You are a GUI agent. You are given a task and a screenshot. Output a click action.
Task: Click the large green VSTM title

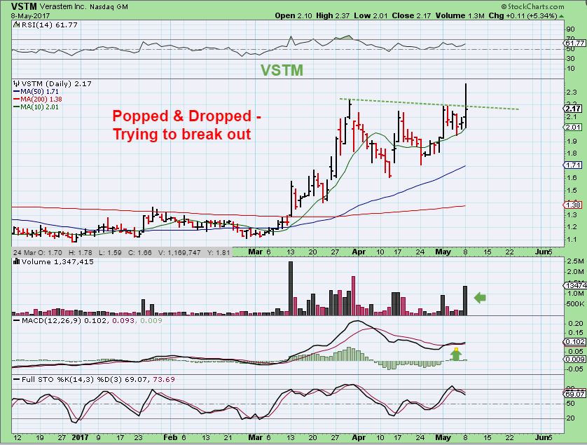pos(282,70)
